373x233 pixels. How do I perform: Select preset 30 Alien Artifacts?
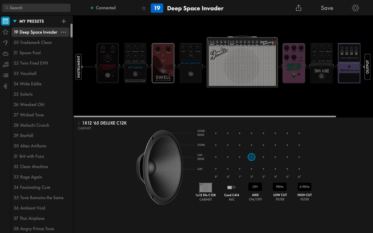point(40,146)
